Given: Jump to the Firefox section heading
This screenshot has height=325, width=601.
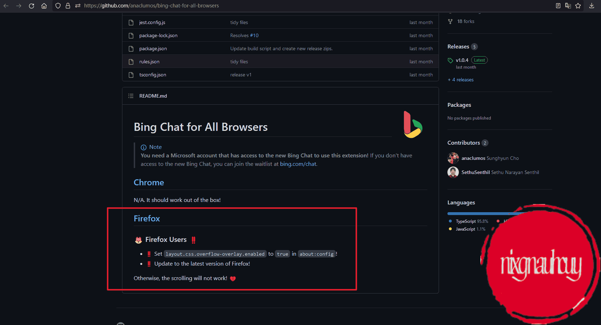Looking at the screenshot, I should (x=147, y=219).
